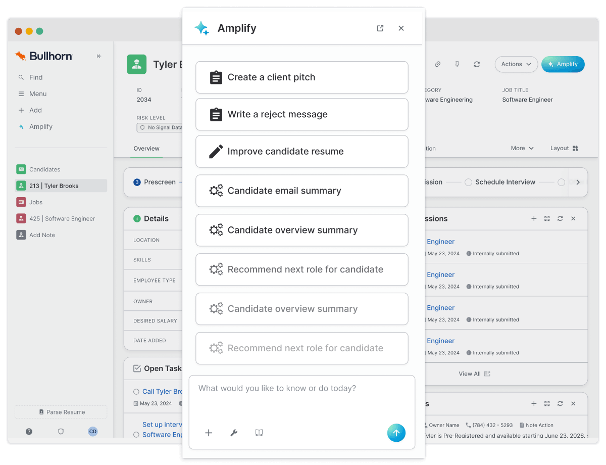This screenshot has width=606, height=465.
Task: Open Candidates list in sidebar
Action: [44, 169]
